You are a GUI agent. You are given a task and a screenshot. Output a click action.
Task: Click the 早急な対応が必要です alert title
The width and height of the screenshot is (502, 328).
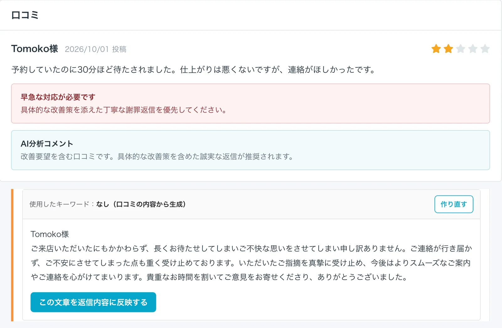pyautogui.click(x=58, y=97)
